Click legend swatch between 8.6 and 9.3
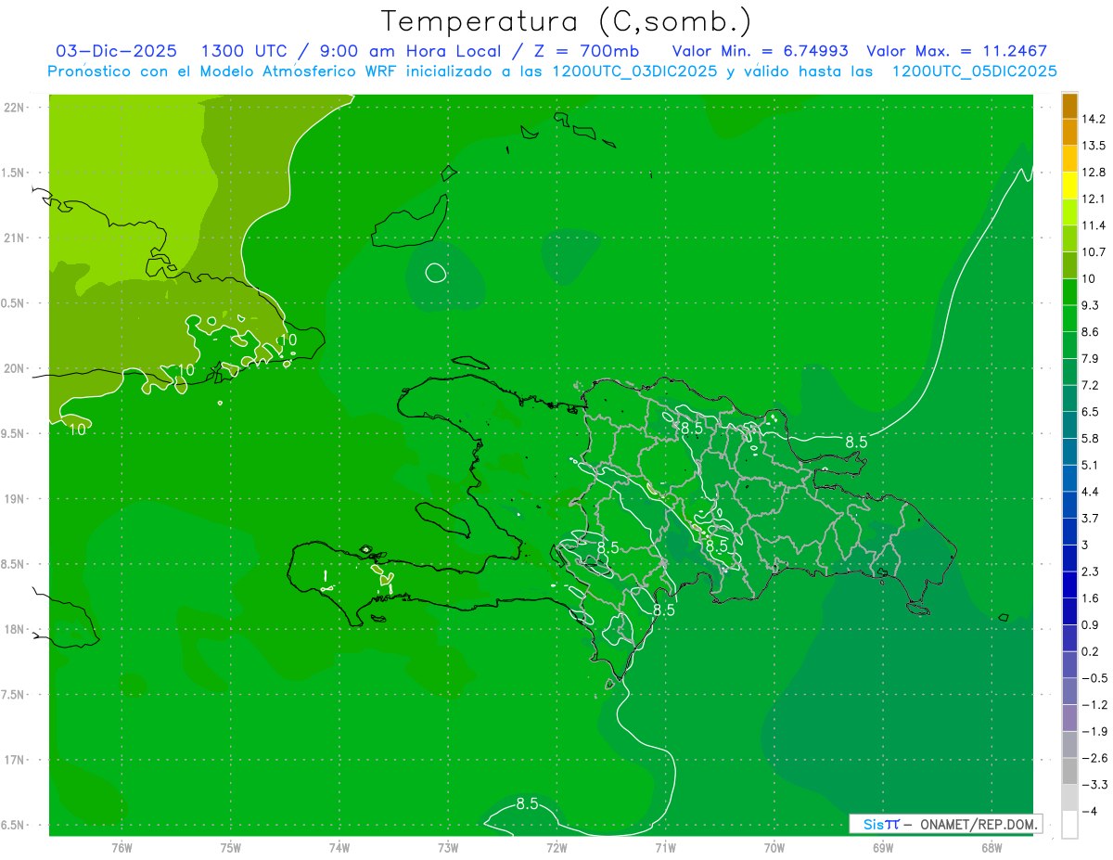This screenshot has height=860, width=1113. (1069, 318)
